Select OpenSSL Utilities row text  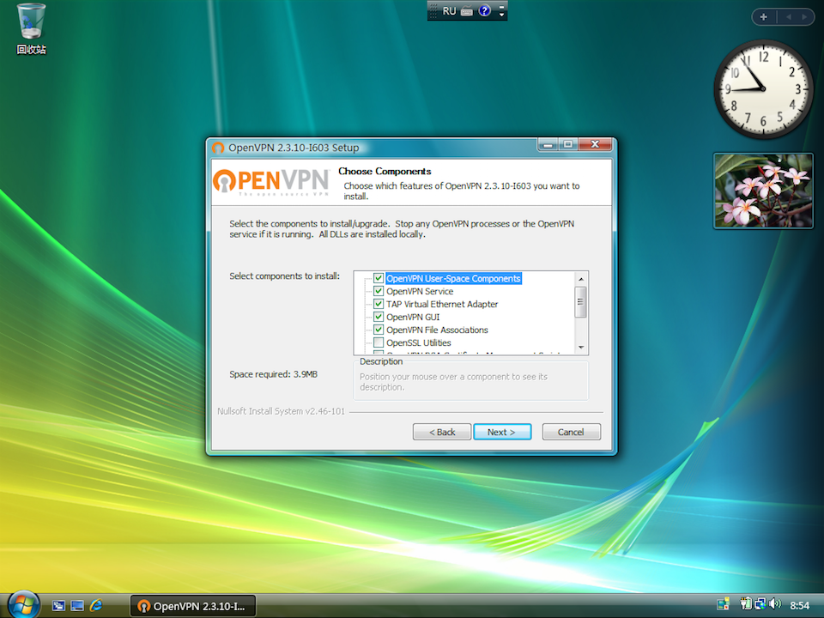tap(418, 342)
